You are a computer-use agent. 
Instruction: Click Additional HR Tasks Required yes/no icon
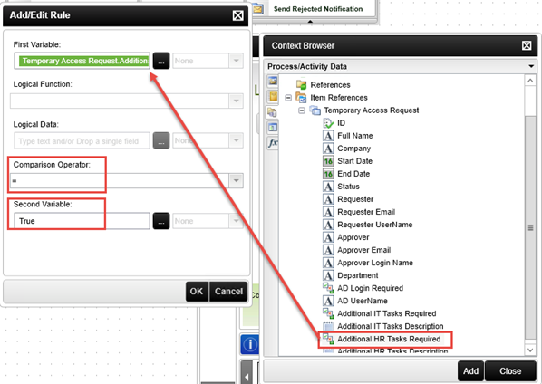(328, 339)
